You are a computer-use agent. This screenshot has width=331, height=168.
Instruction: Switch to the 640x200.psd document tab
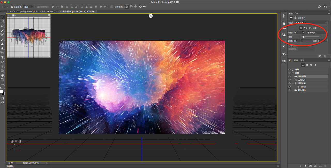(x=33, y=11)
